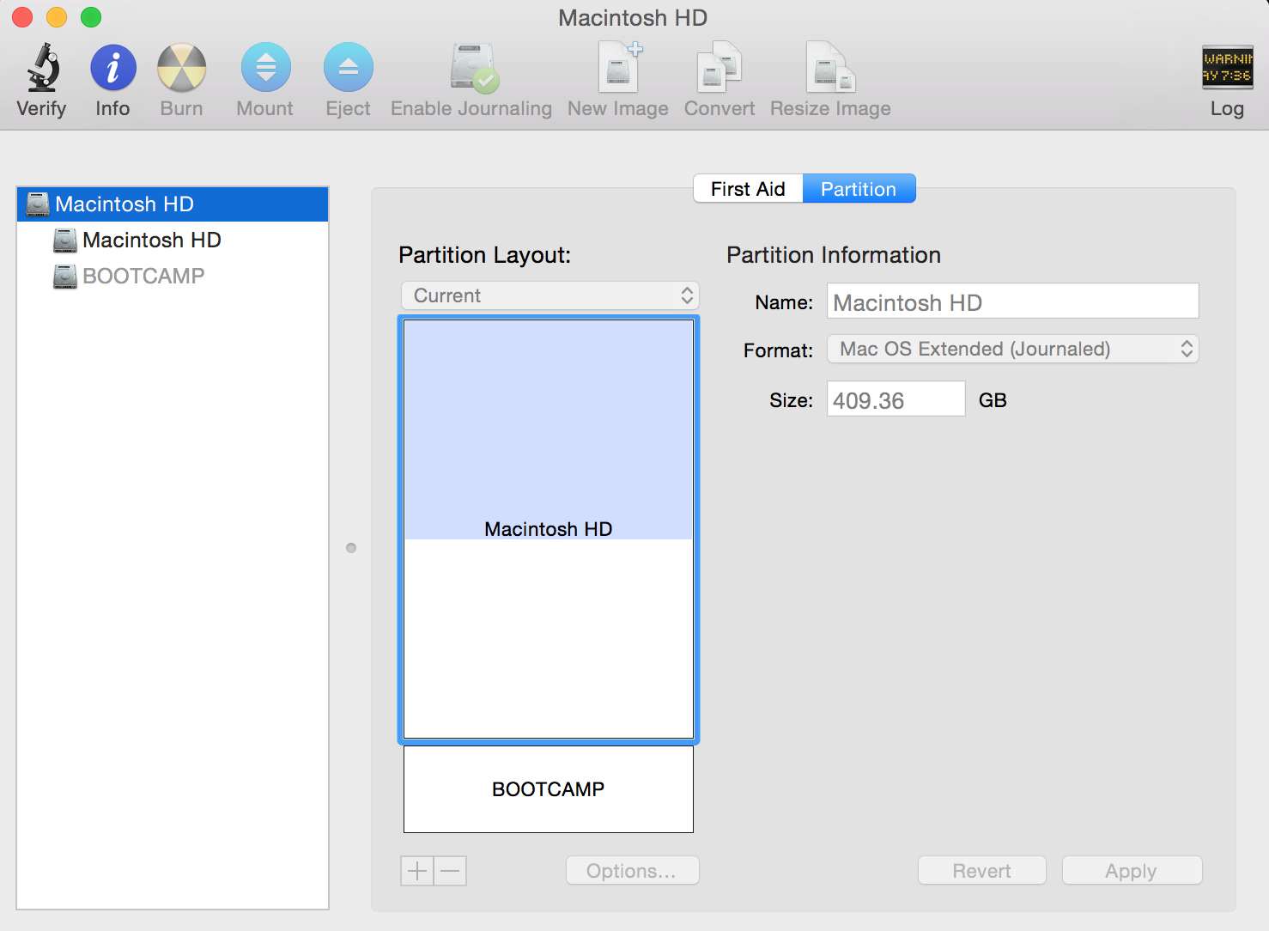Switch to the Partition tab
The height and width of the screenshot is (931, 1269).
tap(859, 189)
